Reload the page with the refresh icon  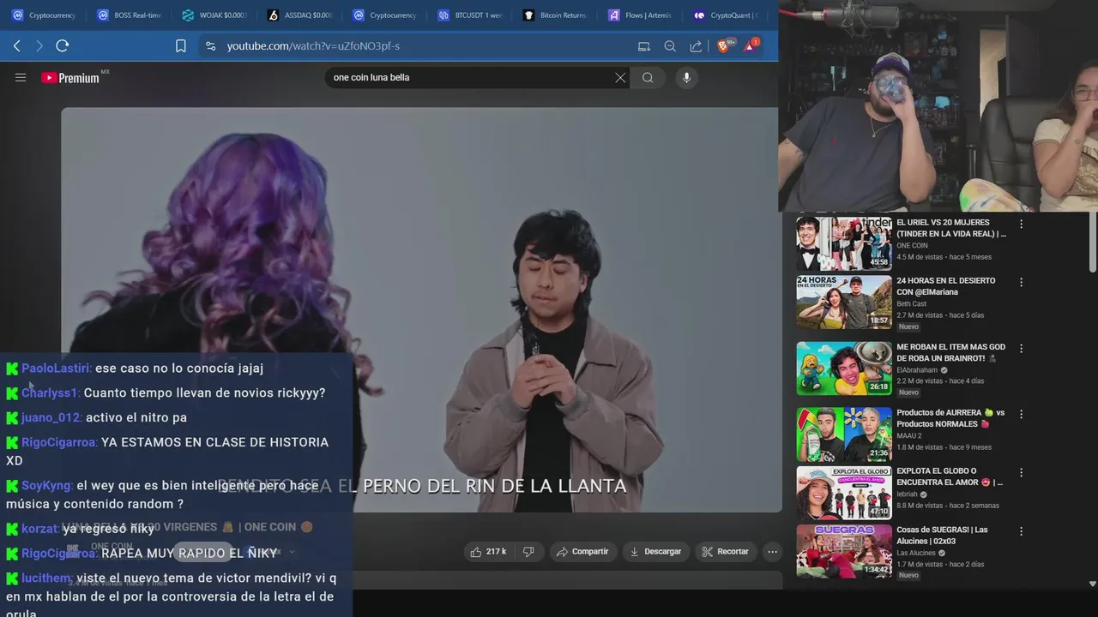[62, 46]
